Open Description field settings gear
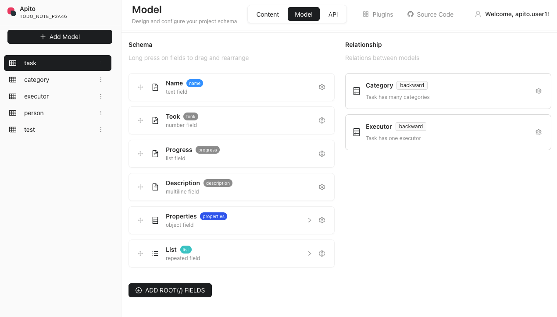The width and height of the screenshot is (557, 317). coord(322,187)
